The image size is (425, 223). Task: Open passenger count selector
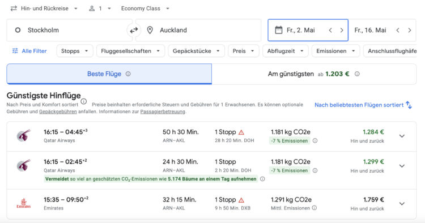point(100,8)
